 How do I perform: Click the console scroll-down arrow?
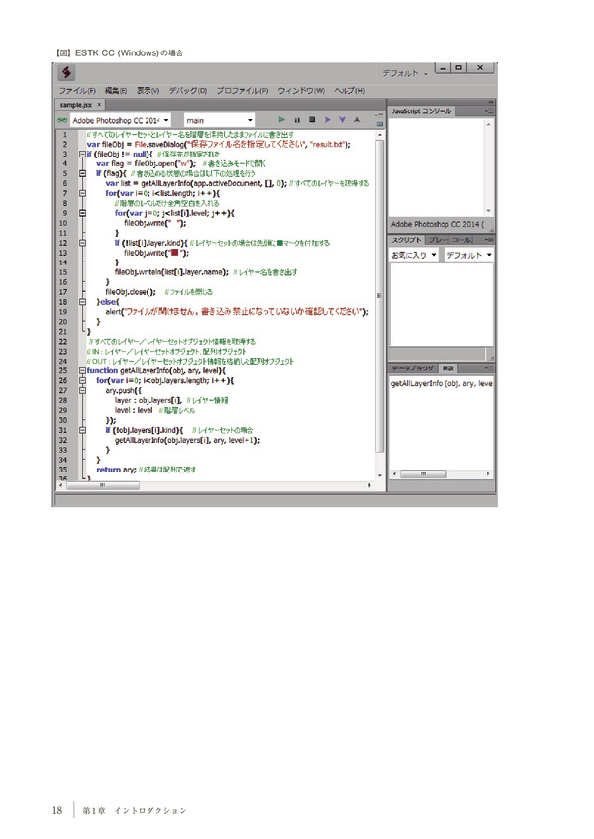488,211
